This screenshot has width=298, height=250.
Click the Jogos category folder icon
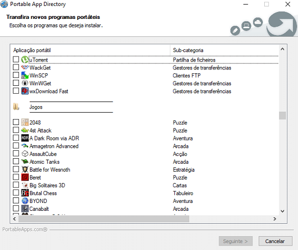(16, 107)
